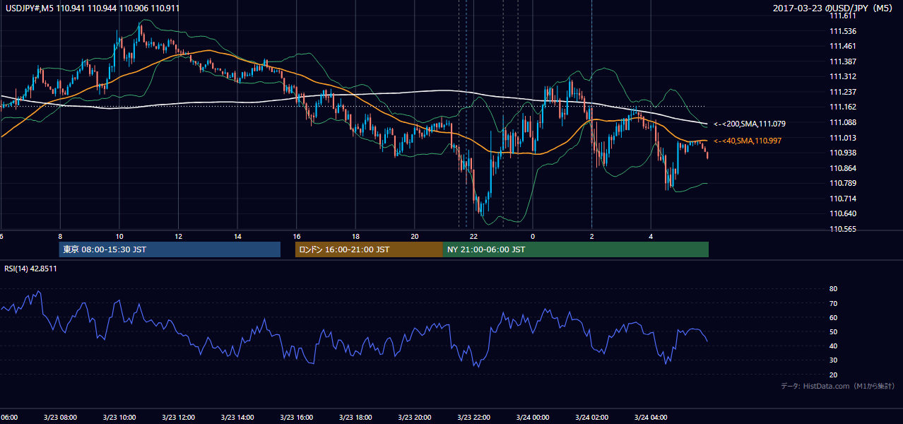Click price axis label 111.536

(x=843, y=31)
